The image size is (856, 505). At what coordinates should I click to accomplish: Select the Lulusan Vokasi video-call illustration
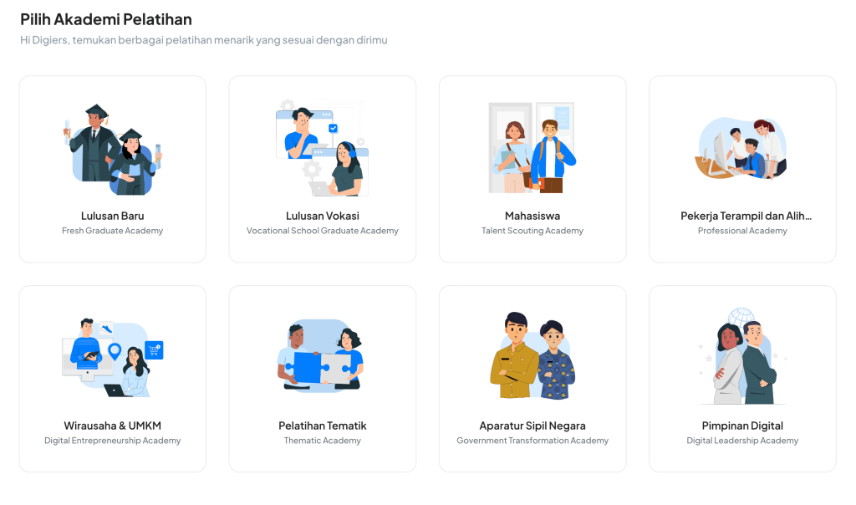coord(322,148)
